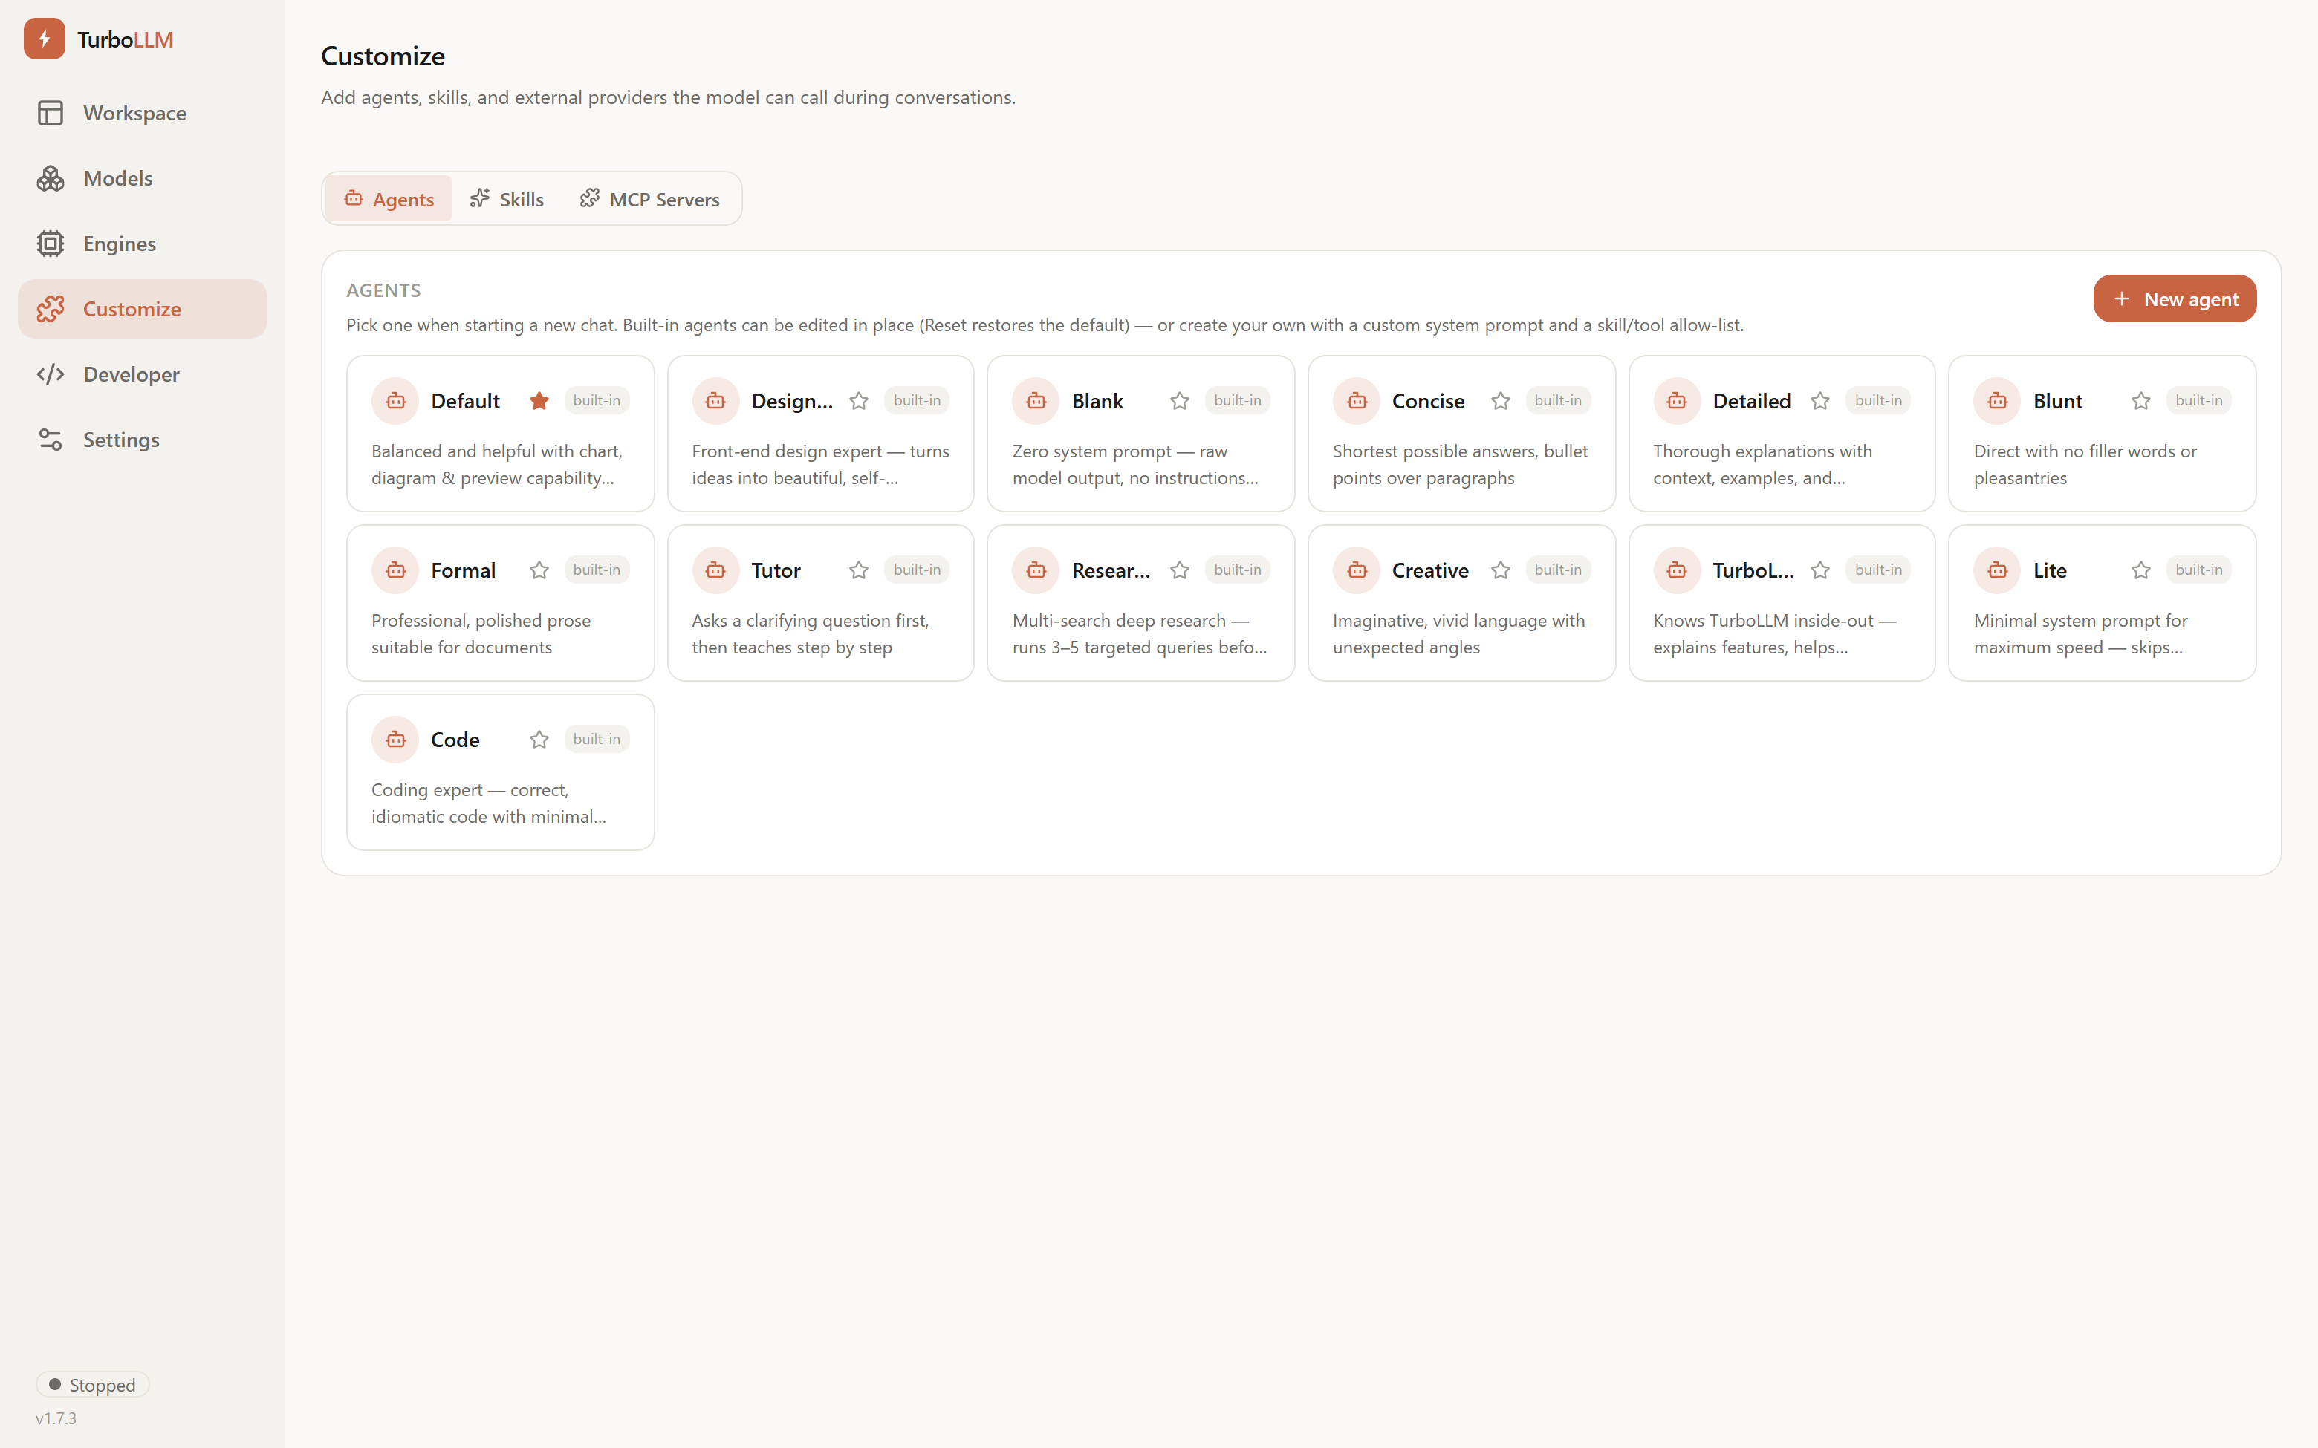This screenshot has height=1448, width=2318.
Task: Open the Engines section
Action: tap(143, 244)
